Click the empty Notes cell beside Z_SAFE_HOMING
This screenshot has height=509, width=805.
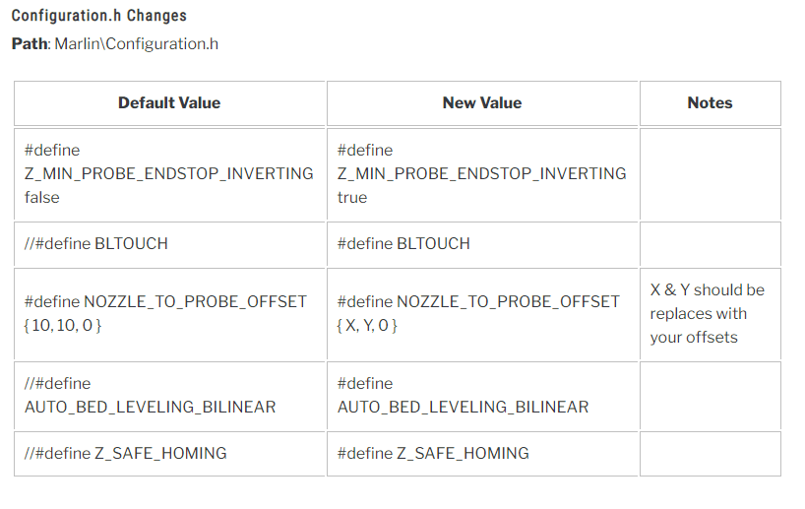[x=710, y=454]
